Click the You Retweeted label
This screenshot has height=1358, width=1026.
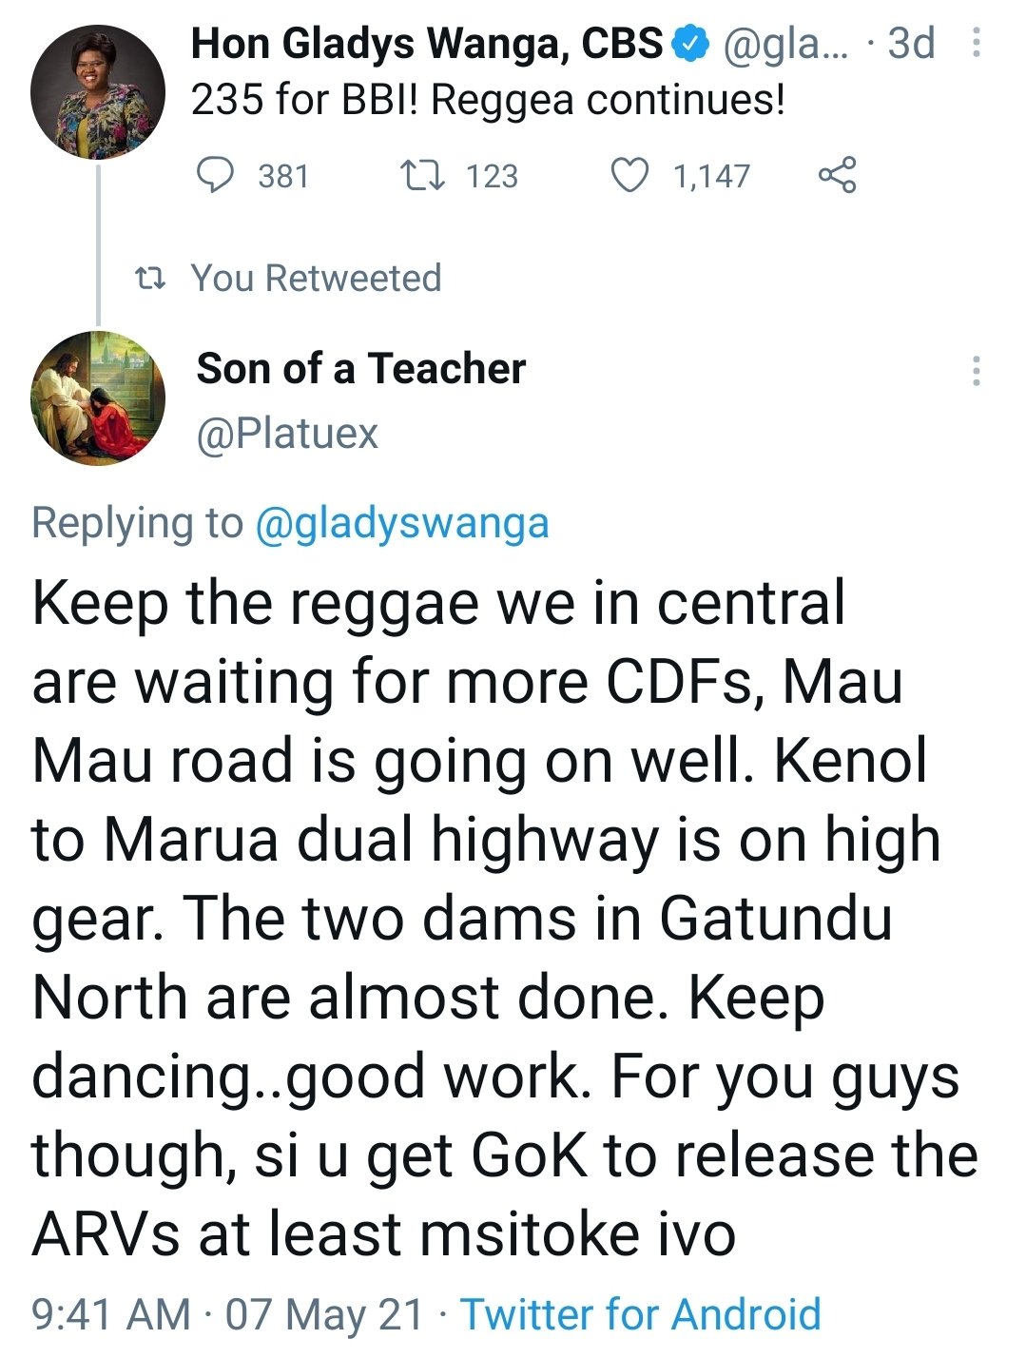(316, 278)
